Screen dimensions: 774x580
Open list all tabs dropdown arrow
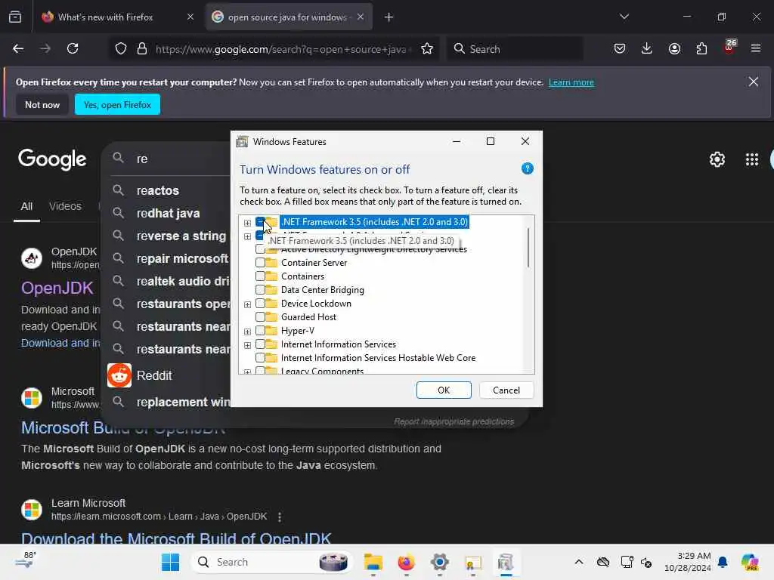coord(624,17)
